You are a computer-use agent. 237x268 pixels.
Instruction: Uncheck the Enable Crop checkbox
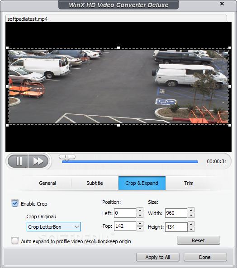click(x=15, y=203)
